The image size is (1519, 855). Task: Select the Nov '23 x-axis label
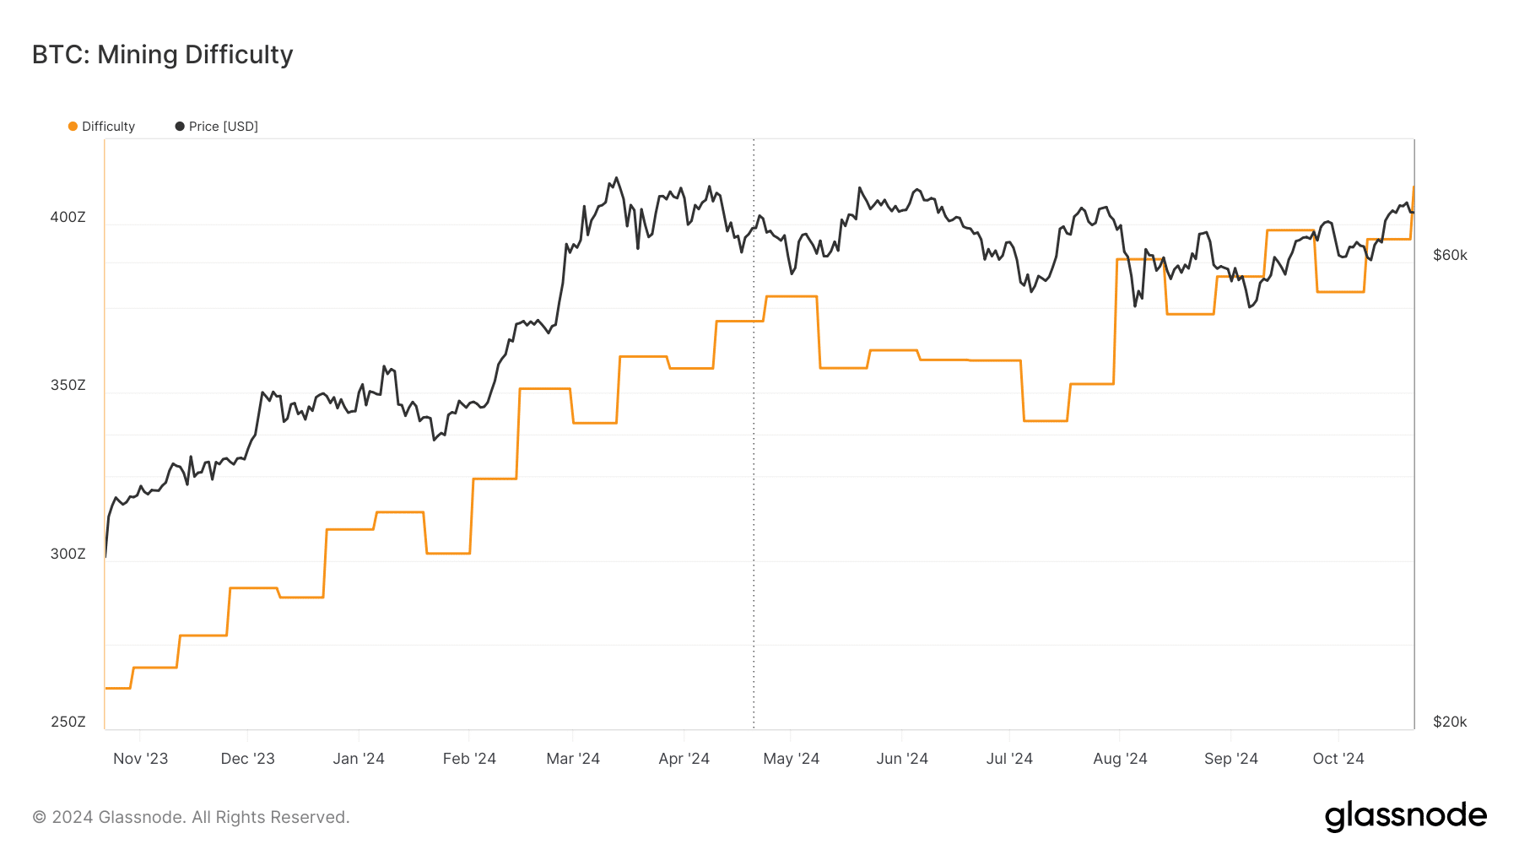pos(140,759)
